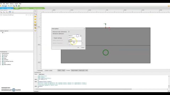Click the first yellow mesh icon in the side toolbar
The image size is (170, 95).
point(35,17)
